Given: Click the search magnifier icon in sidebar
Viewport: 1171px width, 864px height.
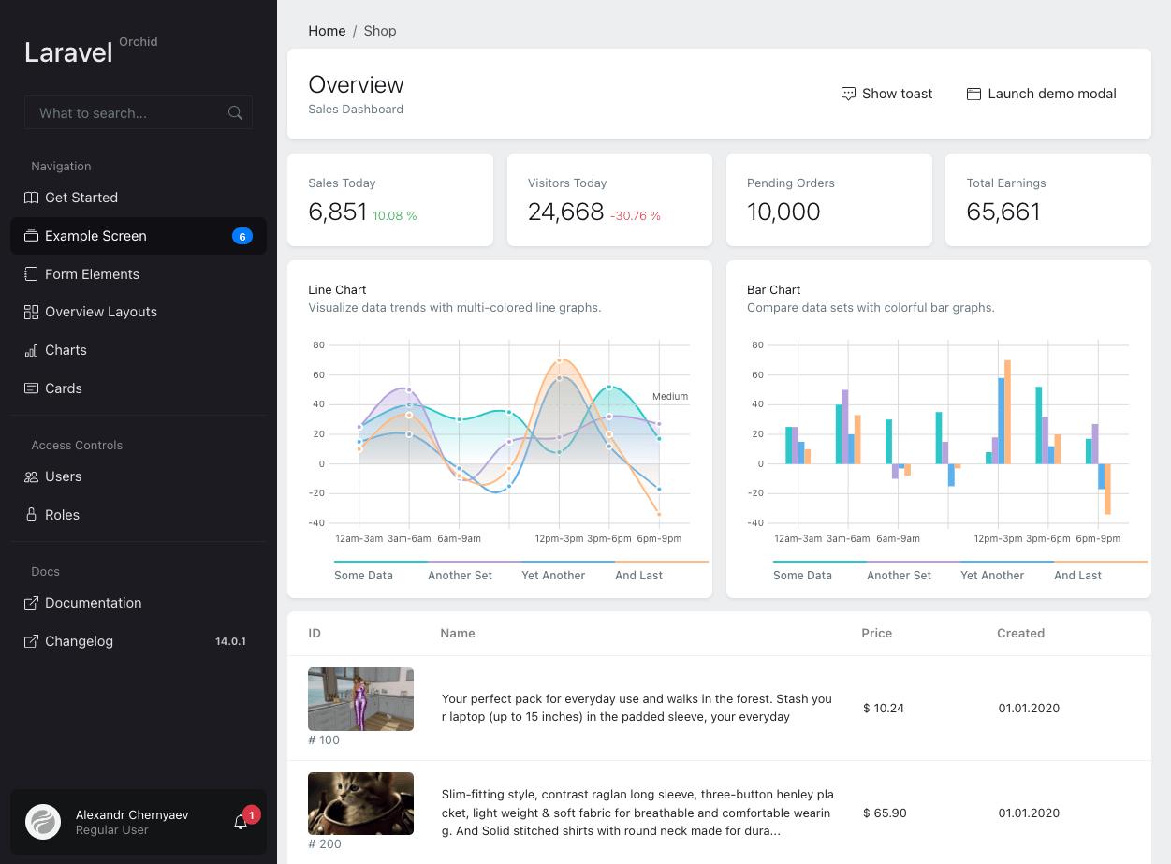Looking at the screenshot, I should 235,113.
